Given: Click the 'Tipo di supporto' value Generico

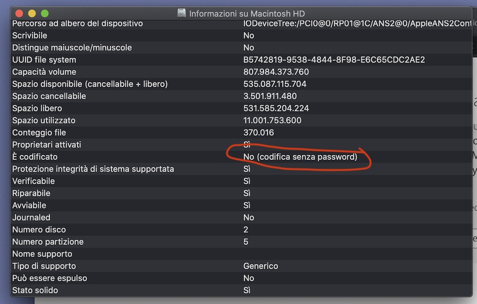Looking at the screenshot, I should click(260, 266).
